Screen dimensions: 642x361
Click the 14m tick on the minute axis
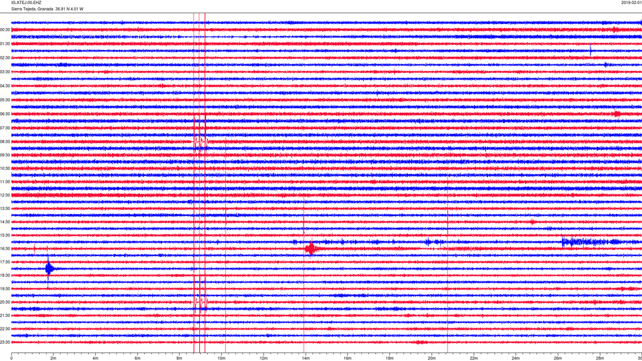click(306, 358)
